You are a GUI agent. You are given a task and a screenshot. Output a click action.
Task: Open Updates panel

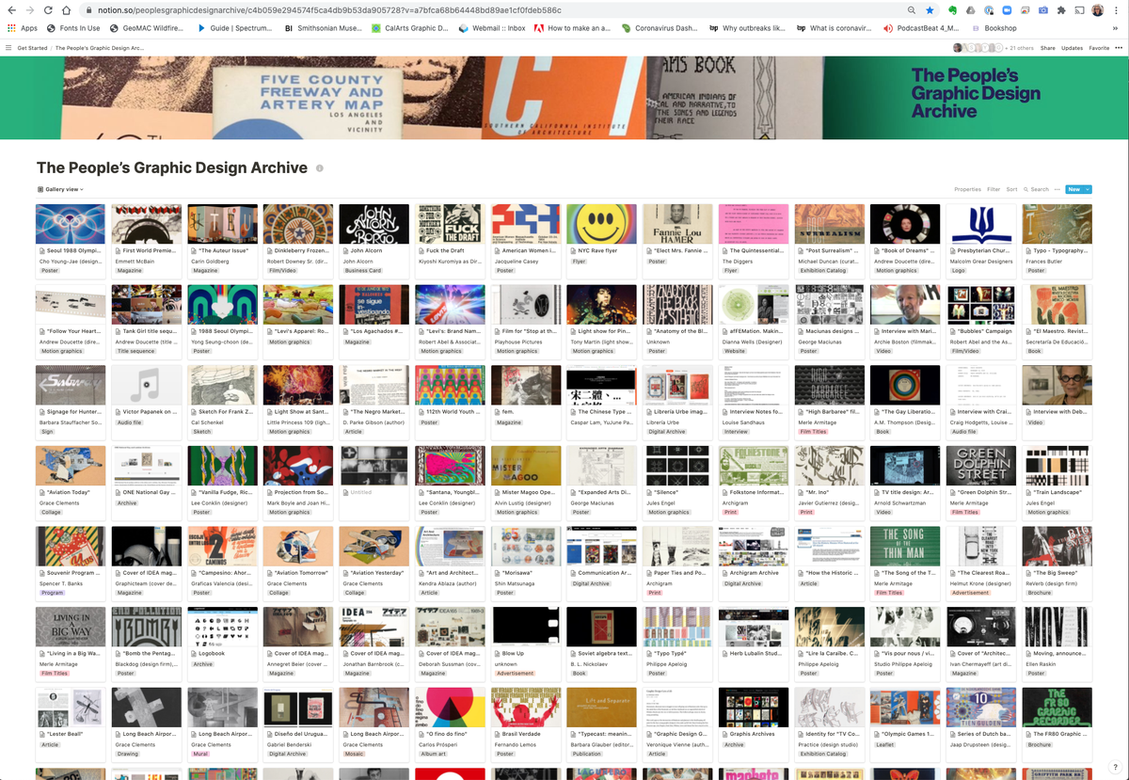(1072, 47)
